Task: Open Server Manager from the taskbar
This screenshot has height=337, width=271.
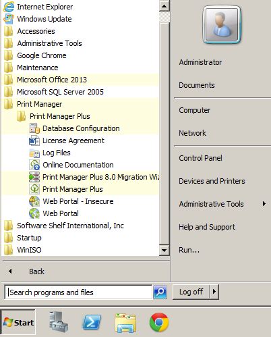Action: click(59, 322)
